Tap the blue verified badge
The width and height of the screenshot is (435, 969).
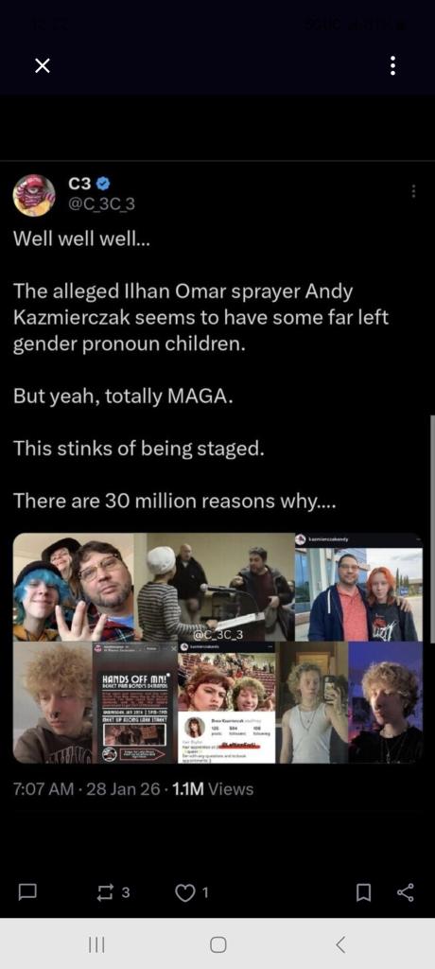point(102,184)
